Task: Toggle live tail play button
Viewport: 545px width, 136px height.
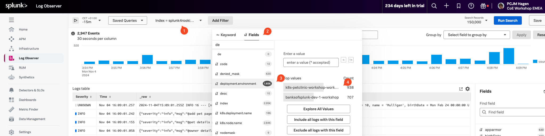Action: coord(76,20)
